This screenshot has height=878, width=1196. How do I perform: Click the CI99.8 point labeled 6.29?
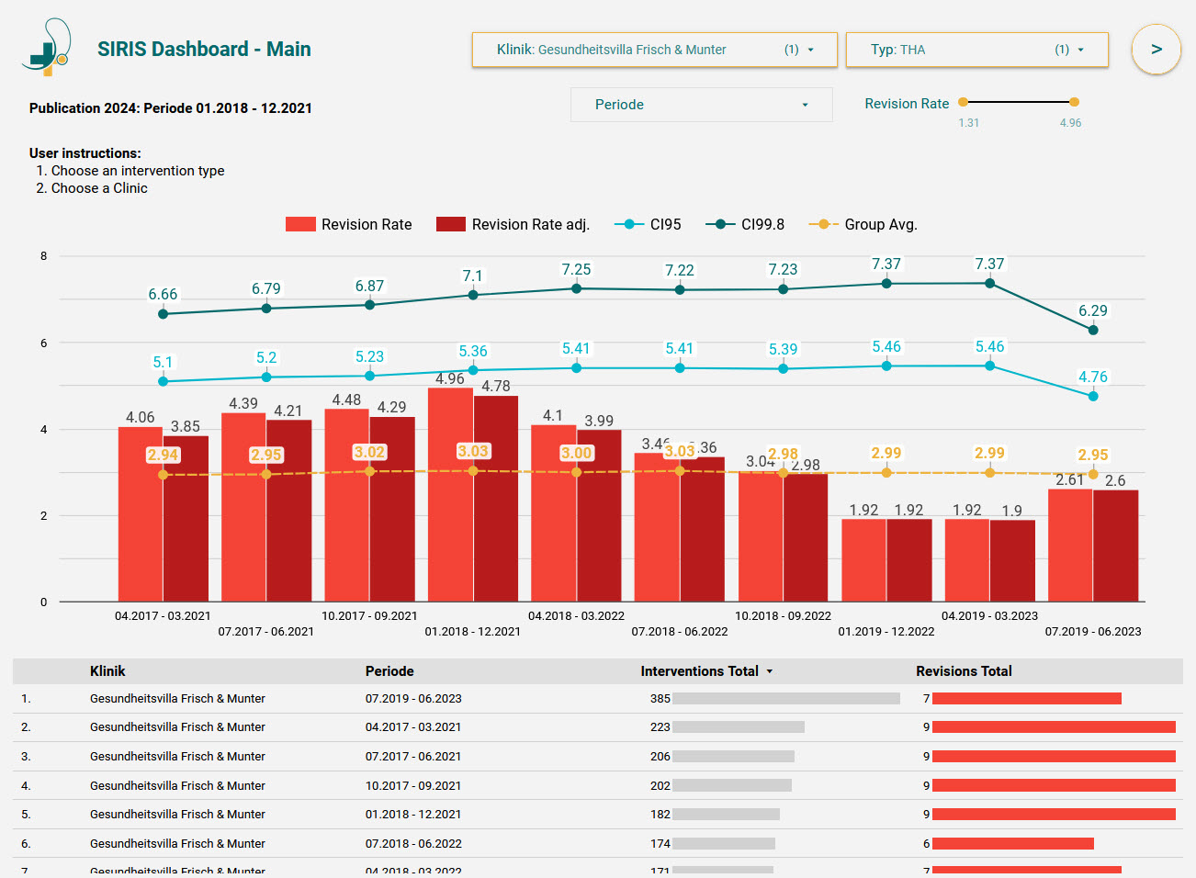[1093, 330]
